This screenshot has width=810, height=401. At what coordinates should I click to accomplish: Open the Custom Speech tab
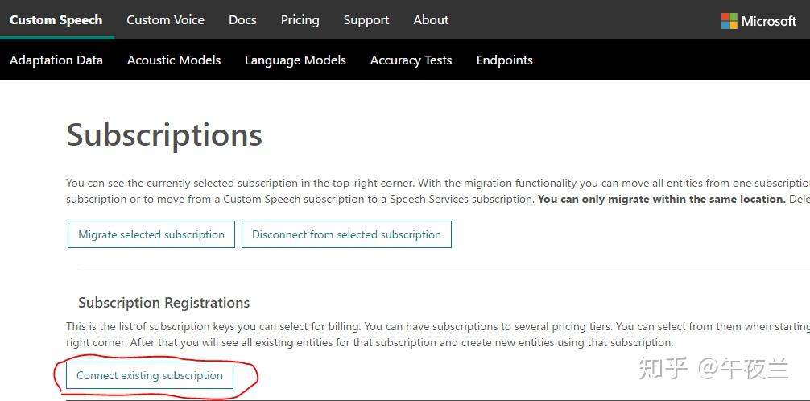pos(56,20)
